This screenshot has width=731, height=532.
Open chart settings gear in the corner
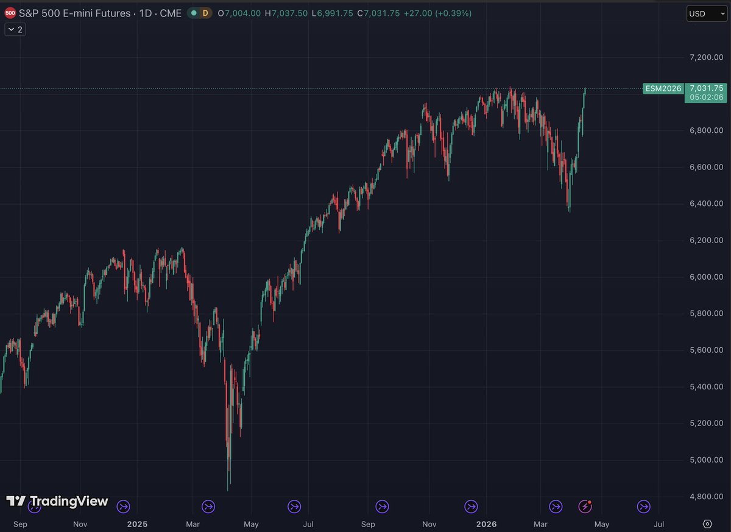pyautogui.click(x=707, y=524)
